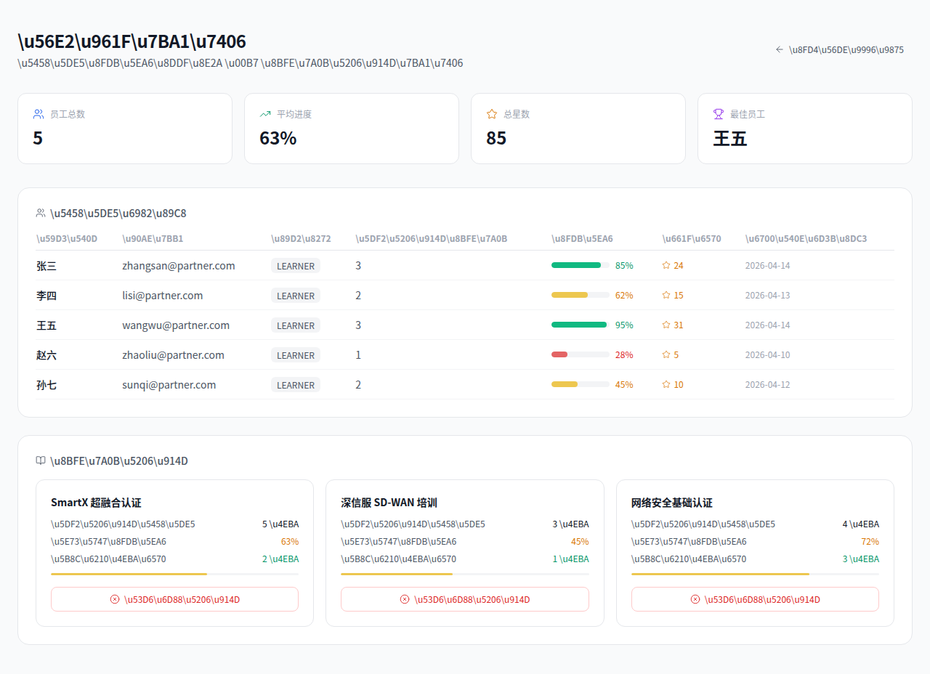Viewport: 930px width, 674px height.
Task: Click the star icon in 总星数 card
Action: pyautogui.click(x=492, y=114)
